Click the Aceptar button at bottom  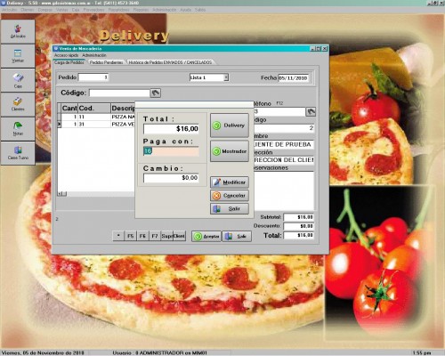(206, 236)
